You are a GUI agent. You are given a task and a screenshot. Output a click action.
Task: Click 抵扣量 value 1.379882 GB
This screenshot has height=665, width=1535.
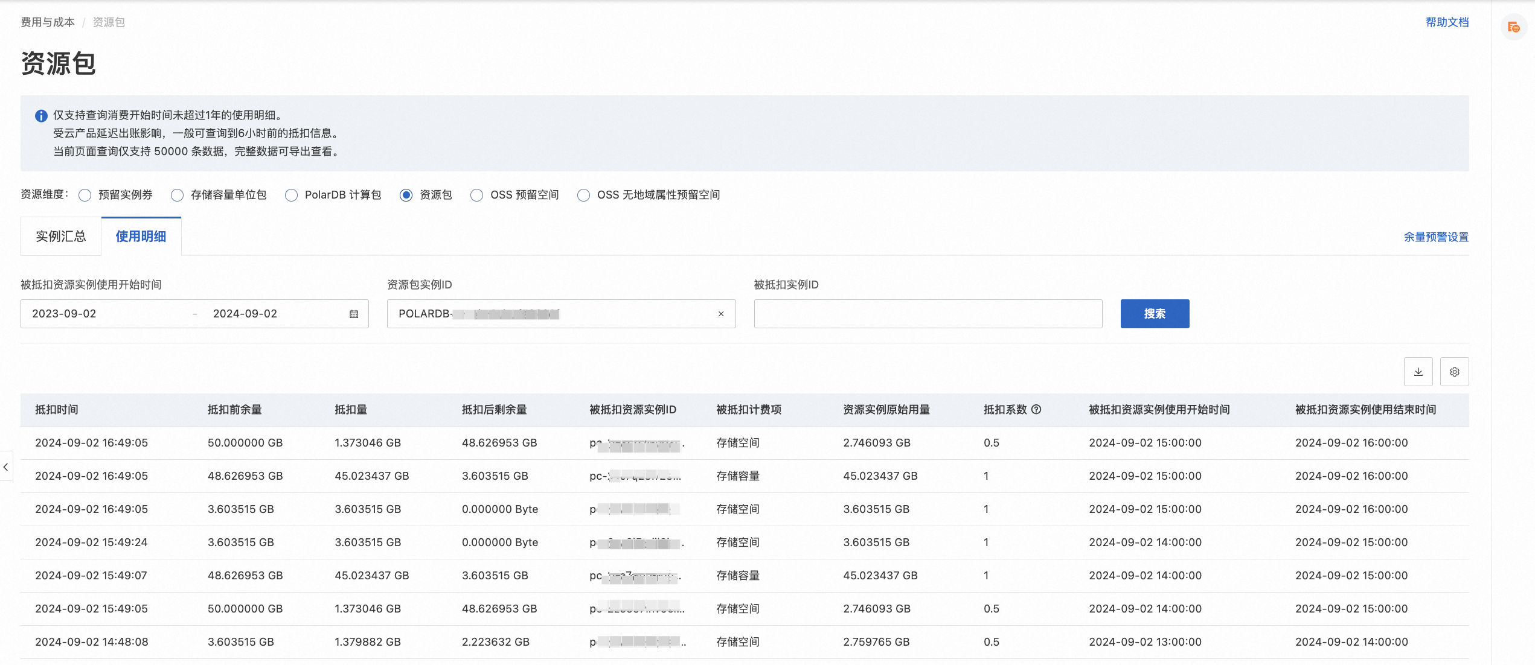(x=368, y=642)
